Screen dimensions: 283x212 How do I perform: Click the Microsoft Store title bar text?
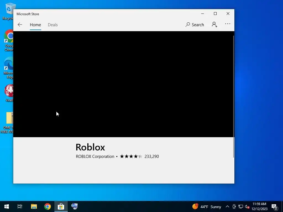[28, 14]
